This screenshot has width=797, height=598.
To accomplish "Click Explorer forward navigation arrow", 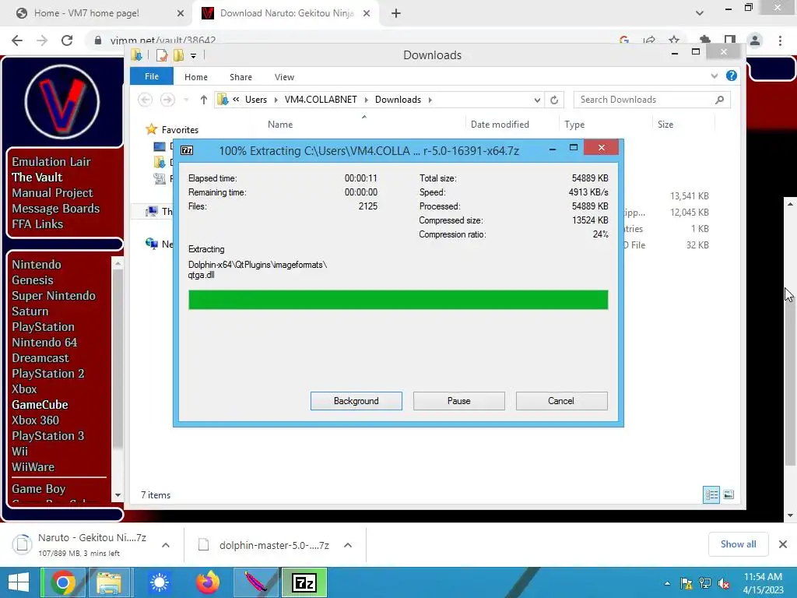I will pyautogui.click(x=167, y=100).
